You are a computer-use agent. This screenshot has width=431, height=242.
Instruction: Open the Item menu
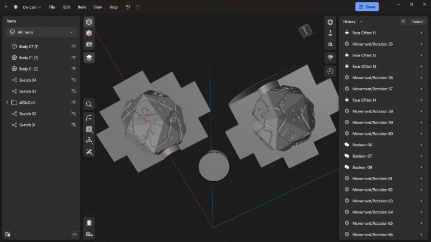coord(81,7)
